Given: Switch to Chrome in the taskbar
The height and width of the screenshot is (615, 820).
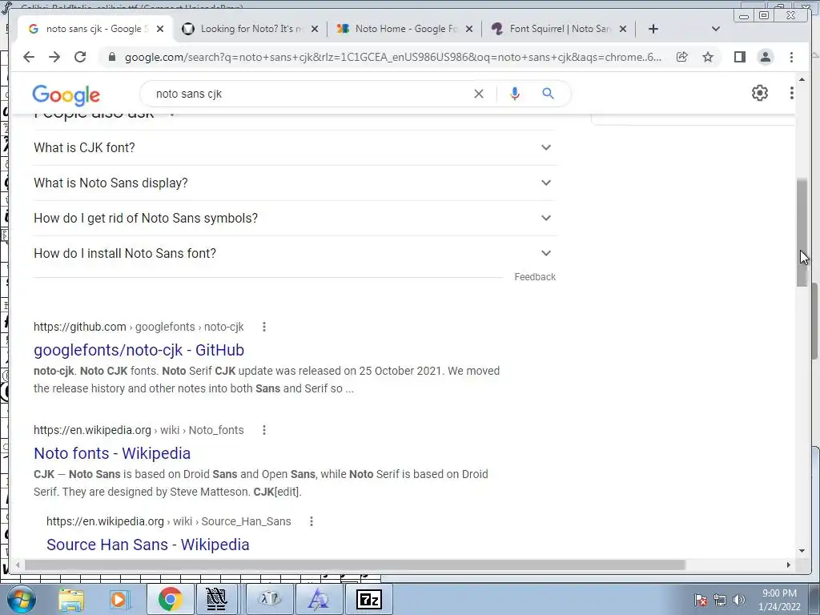Looking at the screenshot, I should tap(170, 599).
